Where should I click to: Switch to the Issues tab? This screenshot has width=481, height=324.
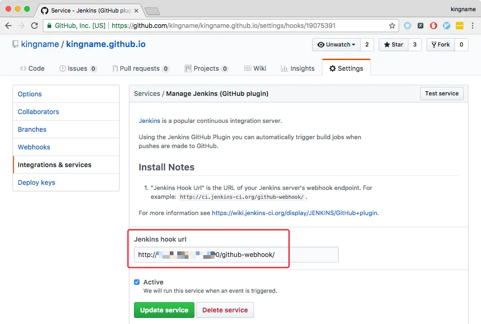tap(78, 68)
